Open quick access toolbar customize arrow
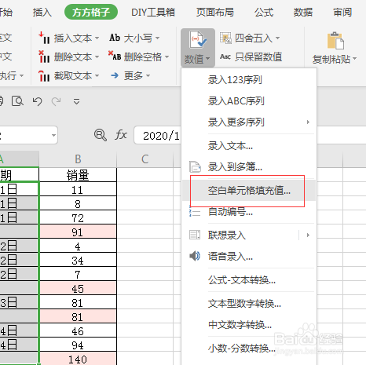The image size is (366, 365). tap(76, 101)
